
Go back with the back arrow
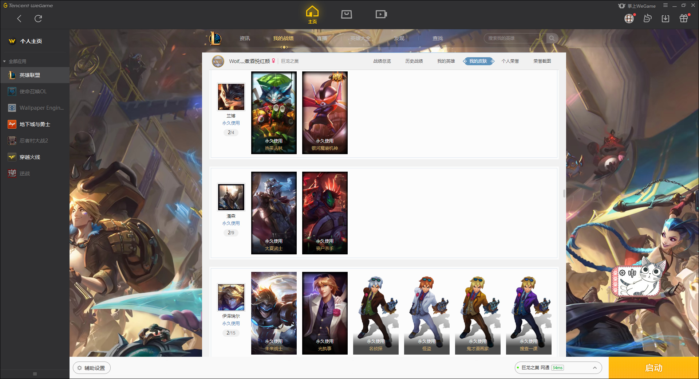[x=19, y=19]
